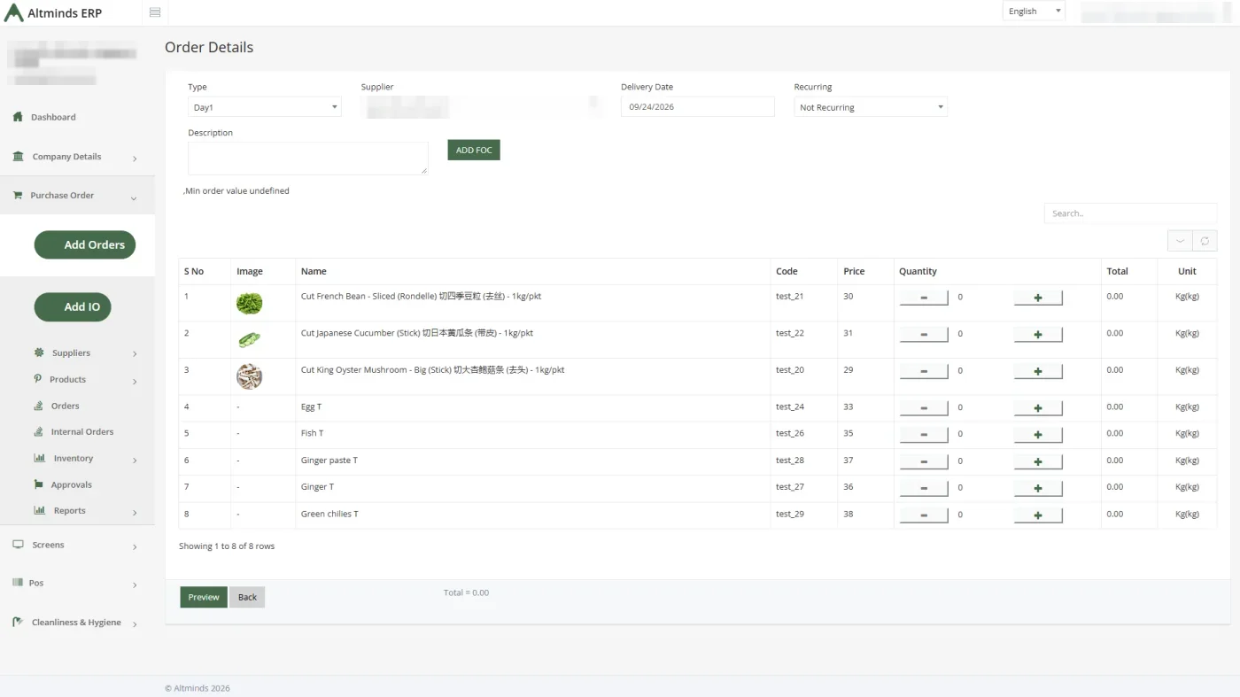Expand the Company Details submenu arrow
The width and height of the screenshot is (1240, 697).
coord(135,159)
